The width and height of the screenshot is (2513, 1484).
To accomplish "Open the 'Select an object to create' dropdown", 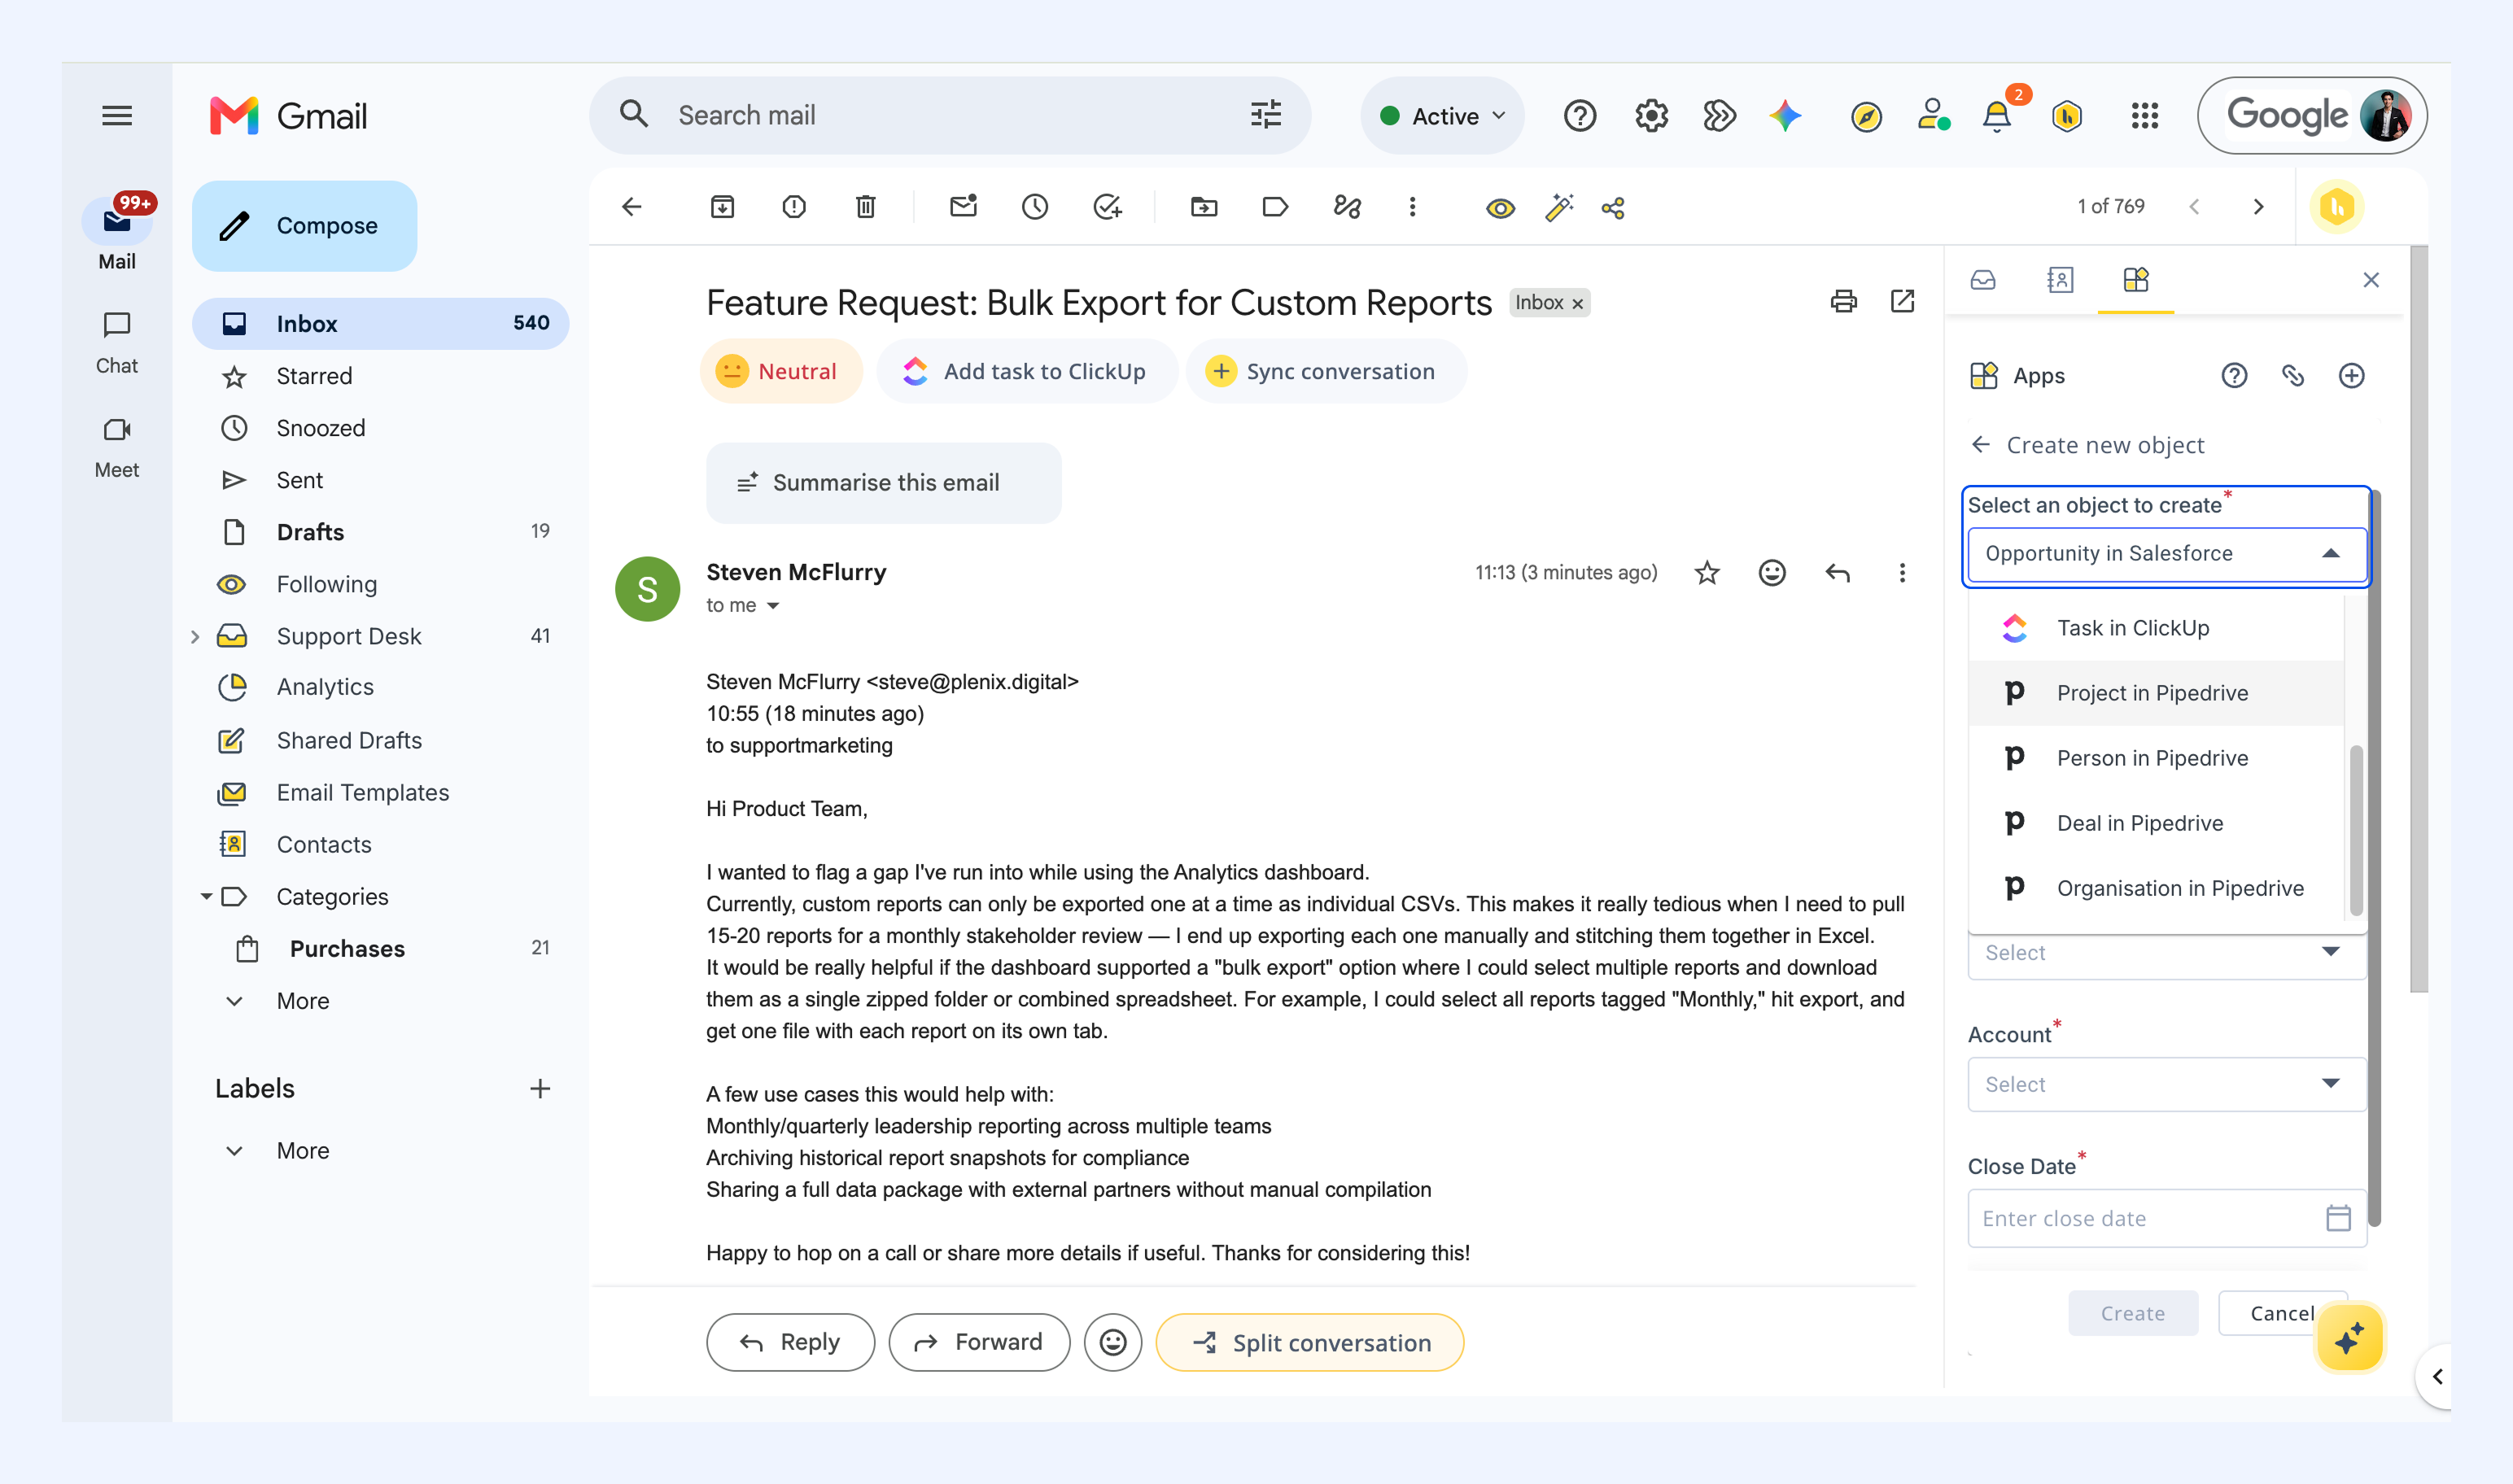I will [x=2166, y=553].
